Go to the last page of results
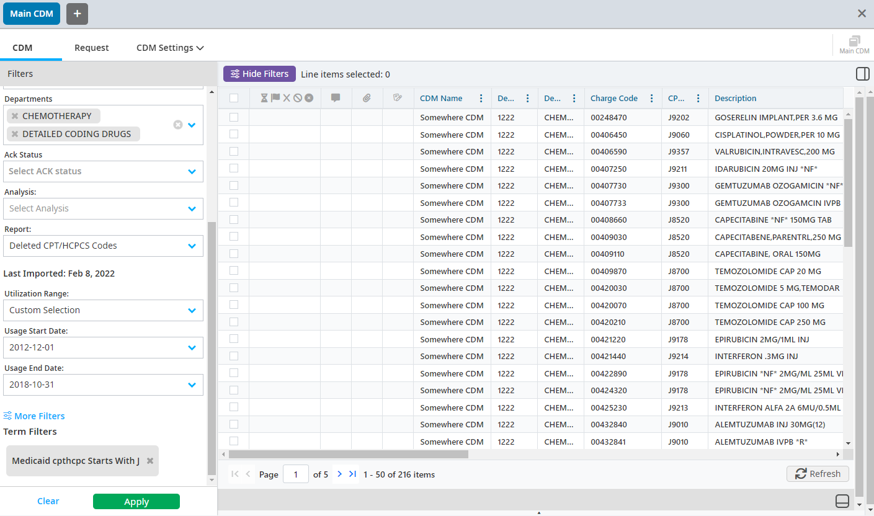 coord(352,474)
